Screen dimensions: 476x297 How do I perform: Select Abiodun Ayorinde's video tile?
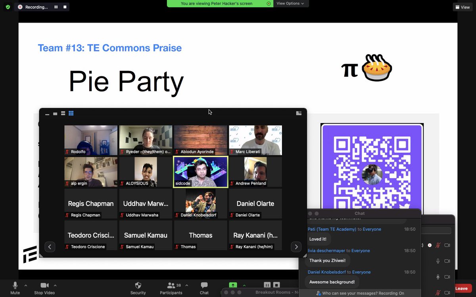[200, 140]
